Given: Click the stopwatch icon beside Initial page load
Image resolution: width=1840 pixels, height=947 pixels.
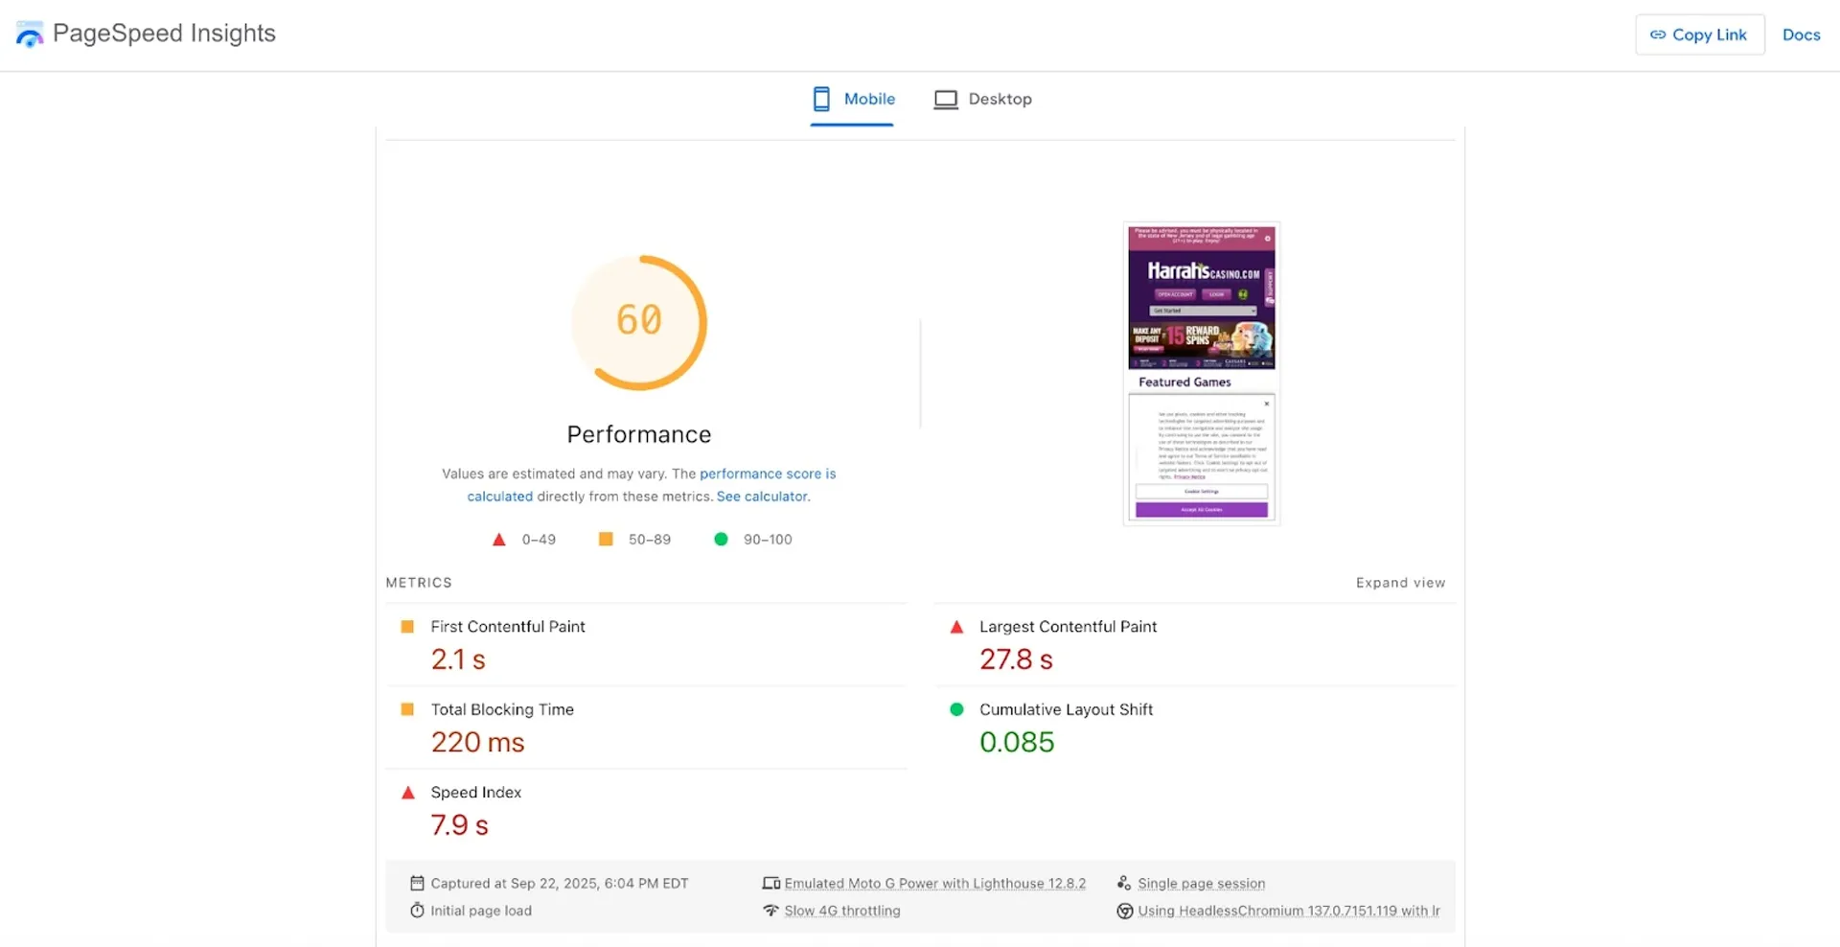Looking at the screenshot, I should click(x=418, y=911).
